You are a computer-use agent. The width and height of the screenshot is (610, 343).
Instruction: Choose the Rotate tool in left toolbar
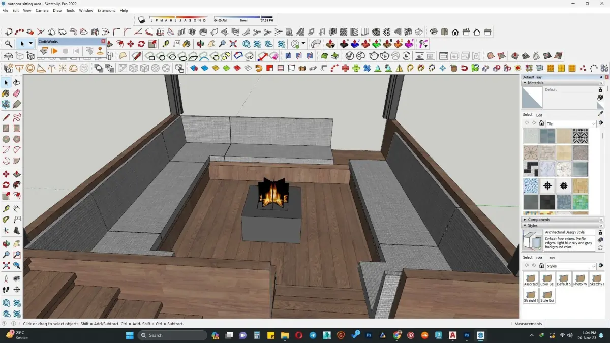tap(6, 185)
